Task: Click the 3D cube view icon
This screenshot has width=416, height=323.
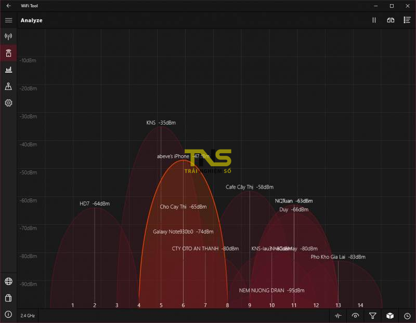Action: tap(389, 316)
